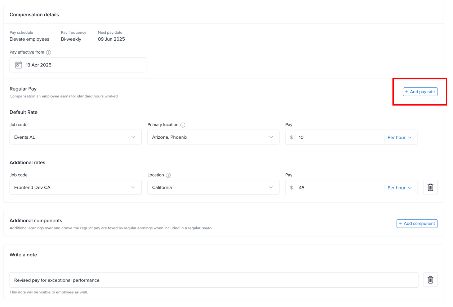This screenshot has height=307, width=453.
Task: Click the calendar icon in Pay effective from
Action: coord(18,65)
